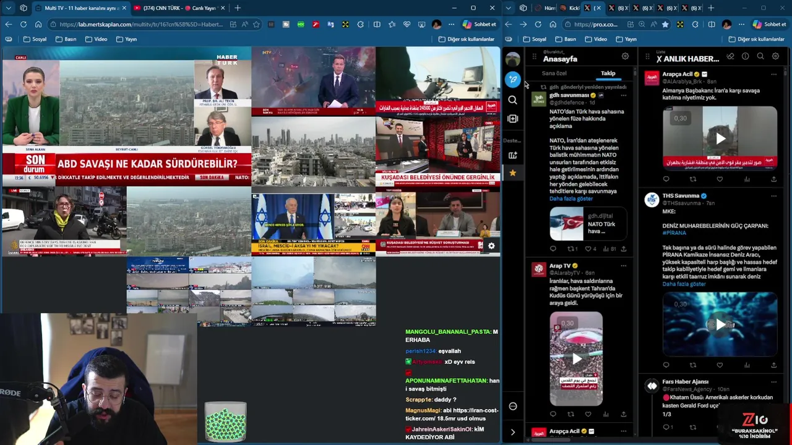This screenshot has width=792, height=445.
Task: Open ANLIK HABER column settings gear
Action: 775,56
